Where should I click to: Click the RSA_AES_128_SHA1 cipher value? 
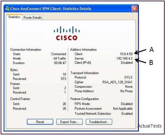click(x=117, y=82)
